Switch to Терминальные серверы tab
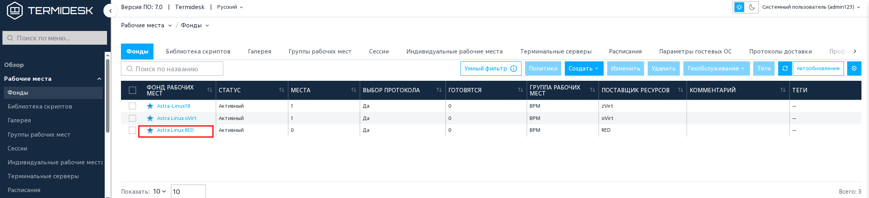This screenshot has width=869, height=198. [x=556, y=51]
